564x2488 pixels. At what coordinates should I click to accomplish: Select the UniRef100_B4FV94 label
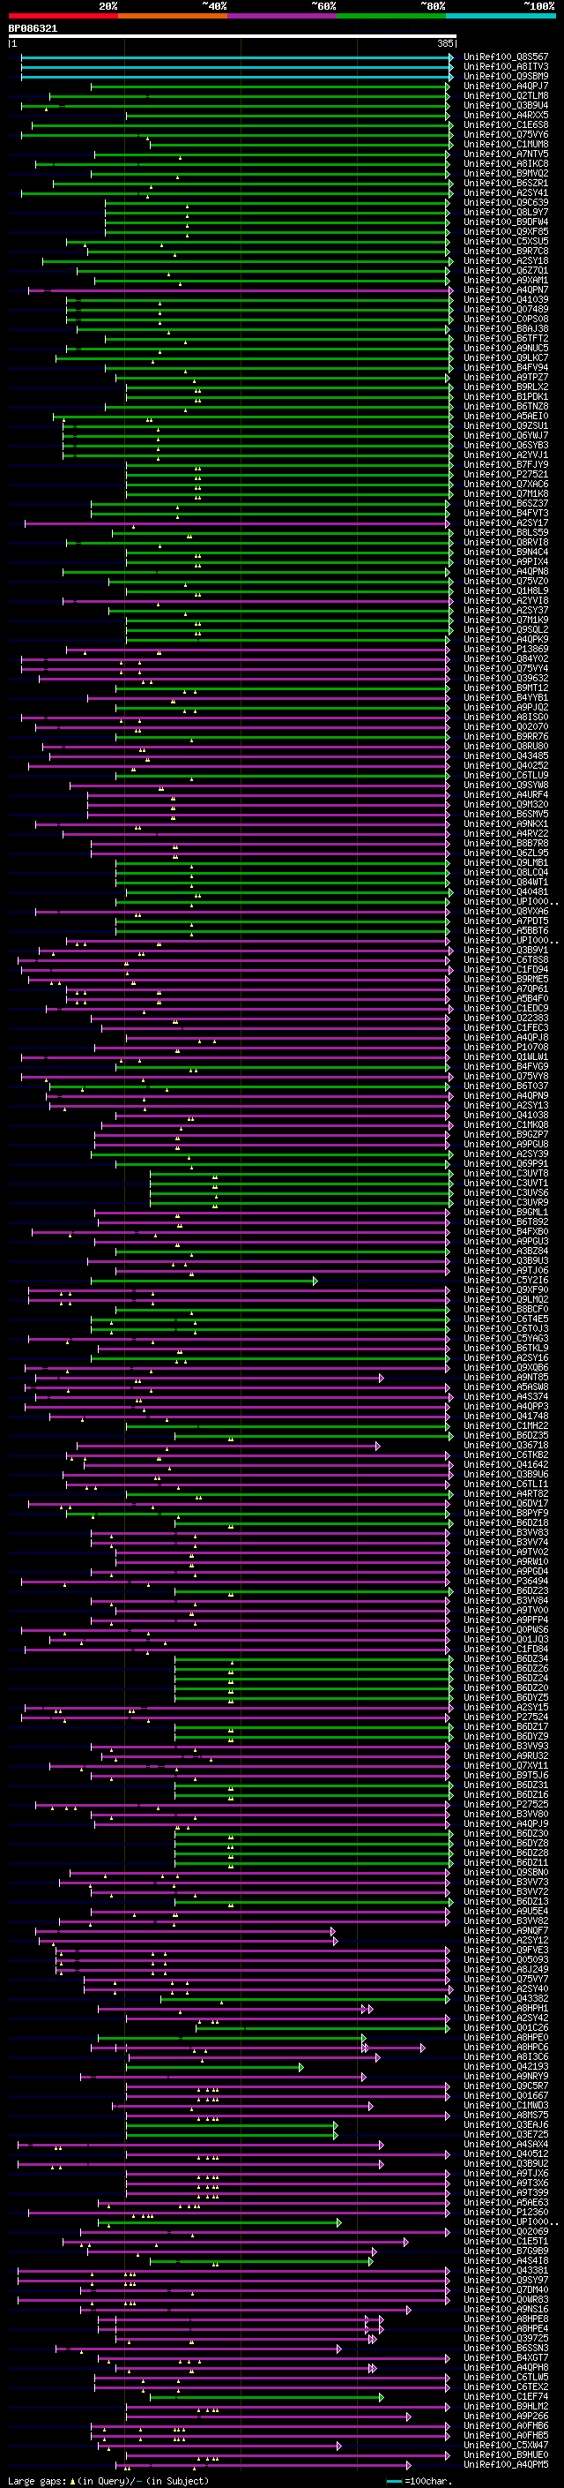[x=506, y=367]
